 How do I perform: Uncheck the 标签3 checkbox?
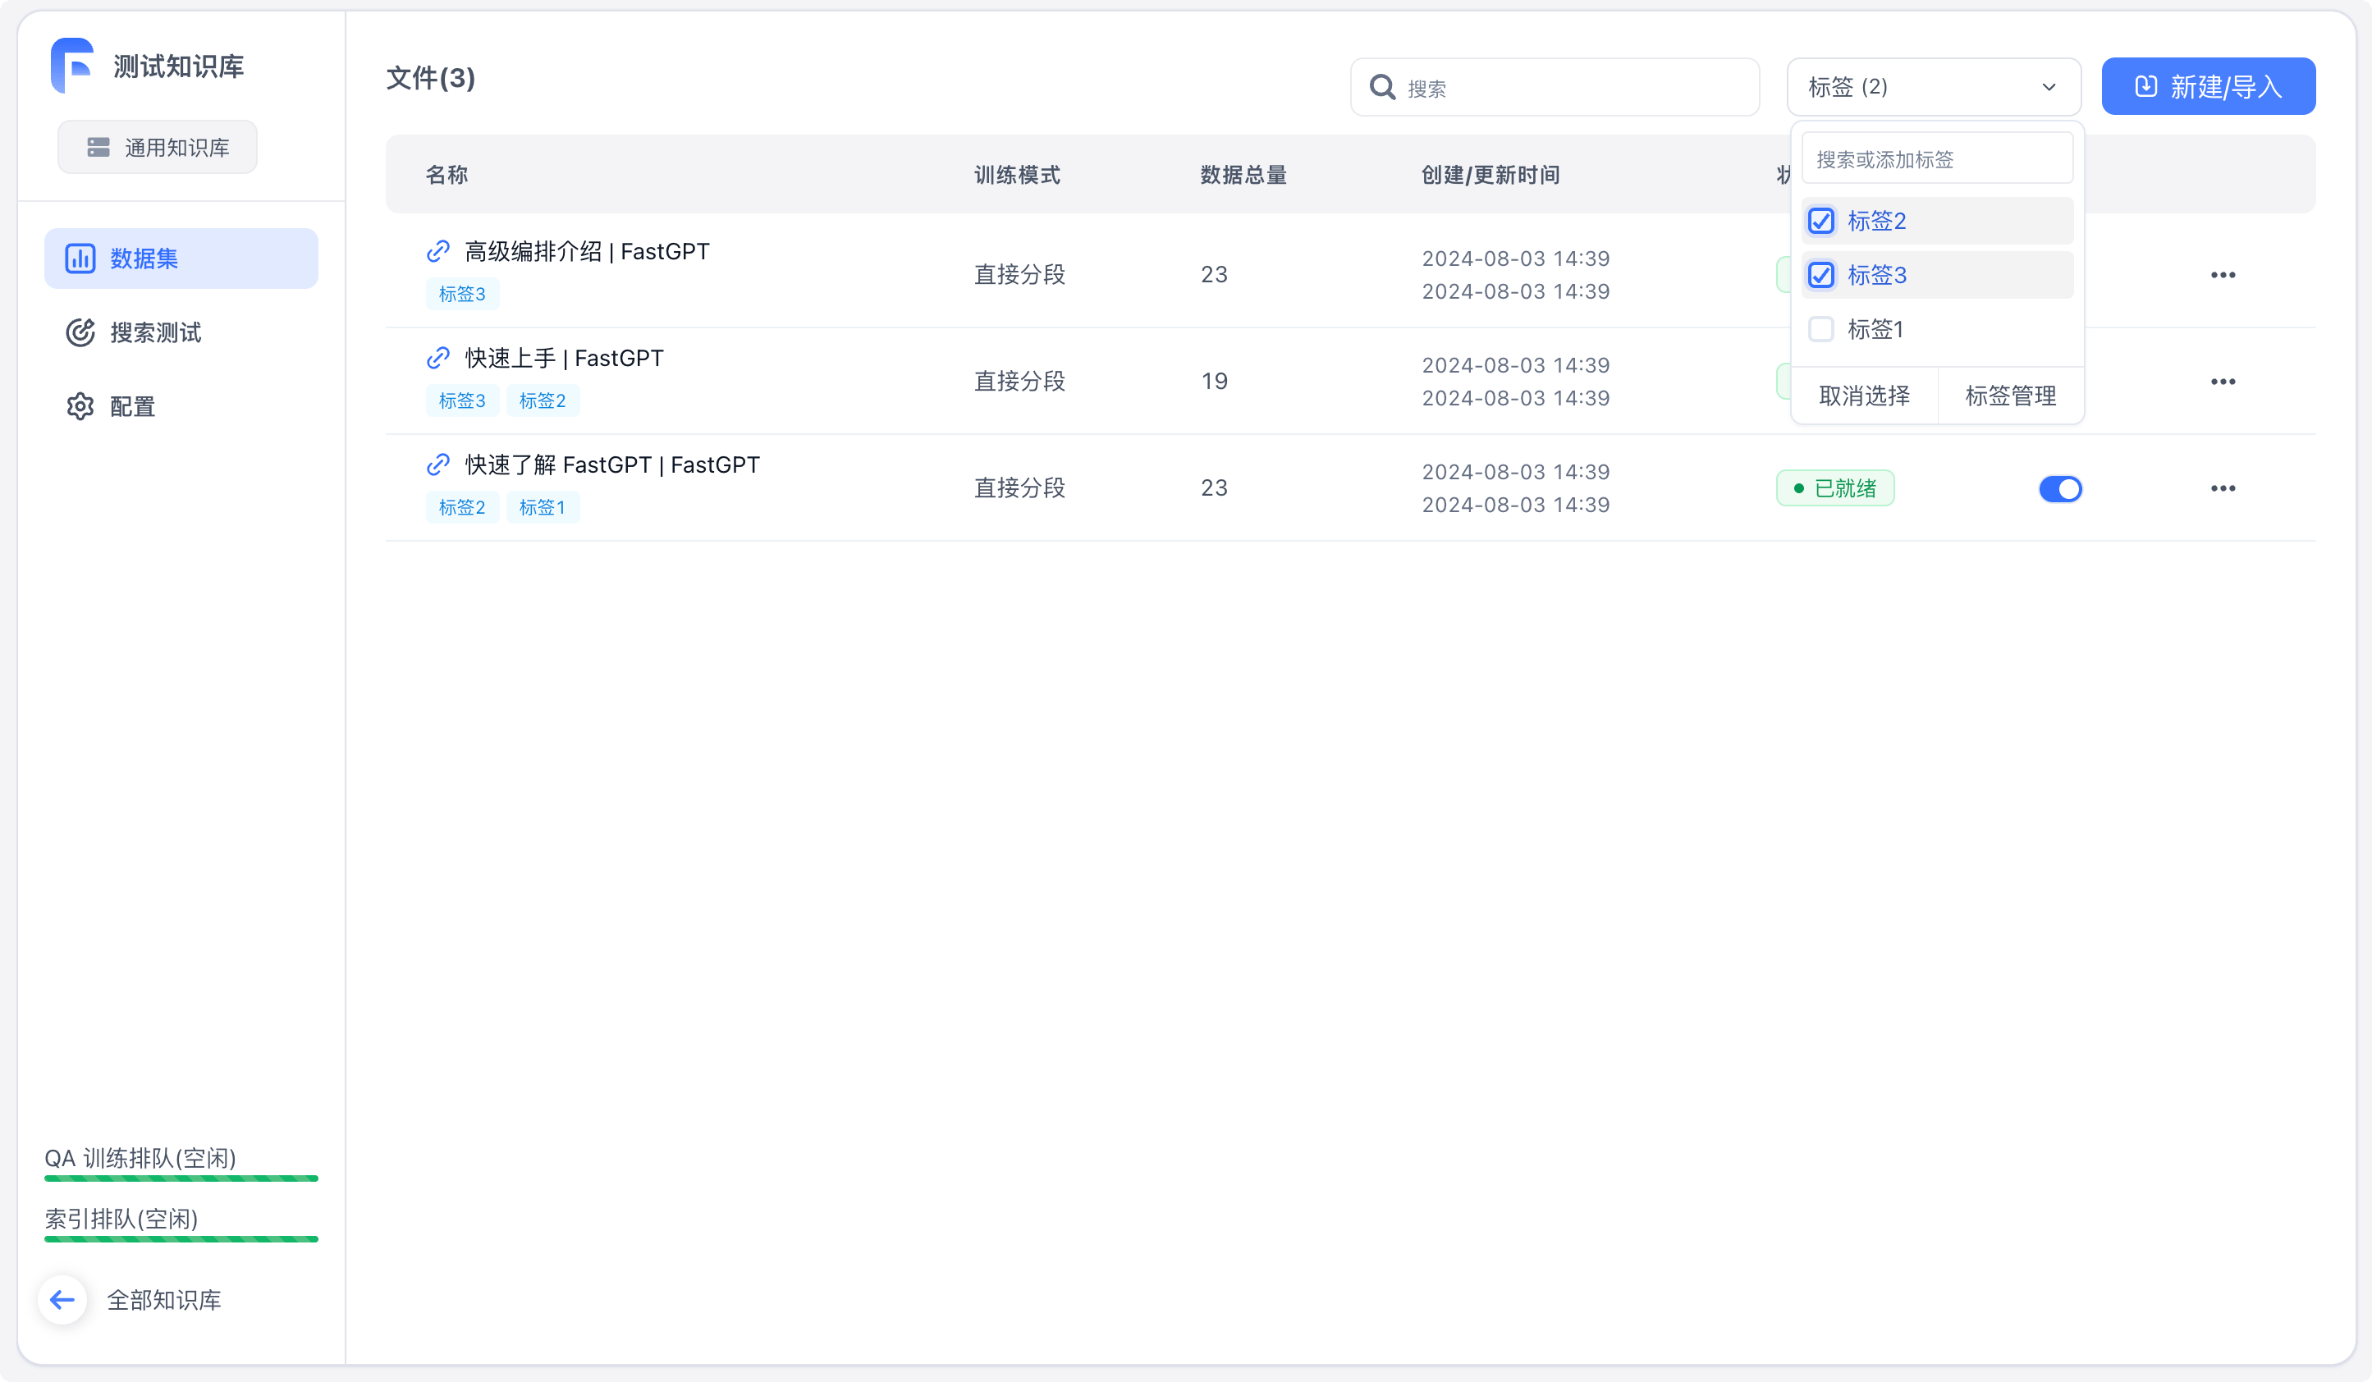click(x=1820, y=275)
